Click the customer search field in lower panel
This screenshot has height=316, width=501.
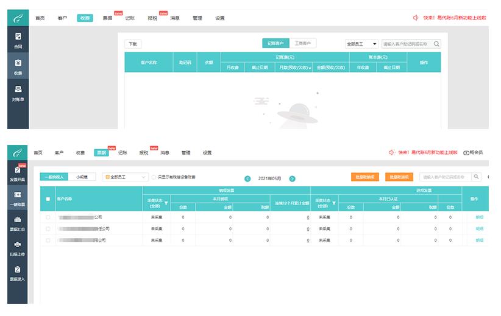[x=446, y=177]
